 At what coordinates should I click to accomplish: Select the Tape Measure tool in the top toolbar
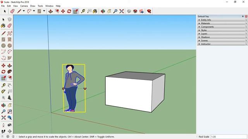[83, 11]
